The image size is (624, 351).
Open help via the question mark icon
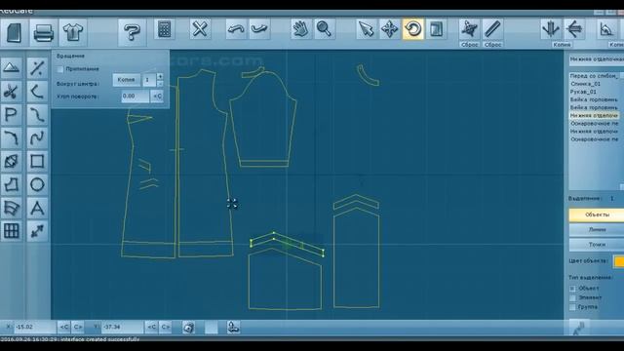click(x=132, y=32)
